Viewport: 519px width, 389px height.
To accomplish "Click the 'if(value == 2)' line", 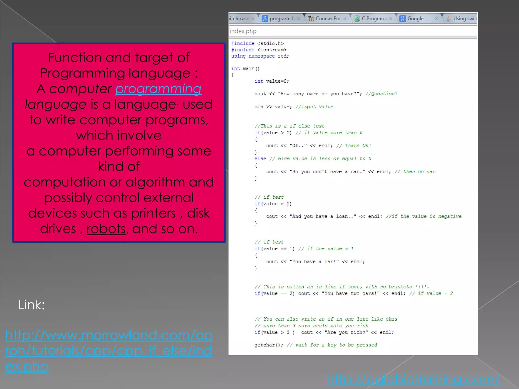I will [x=354, y=294].
